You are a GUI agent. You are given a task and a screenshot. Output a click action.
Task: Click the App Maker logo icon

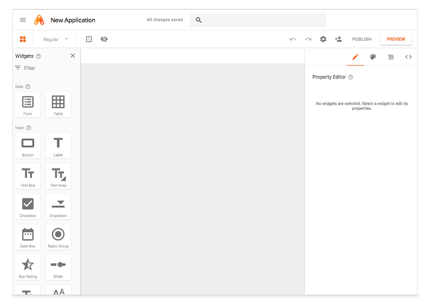[x=39, y=20]
